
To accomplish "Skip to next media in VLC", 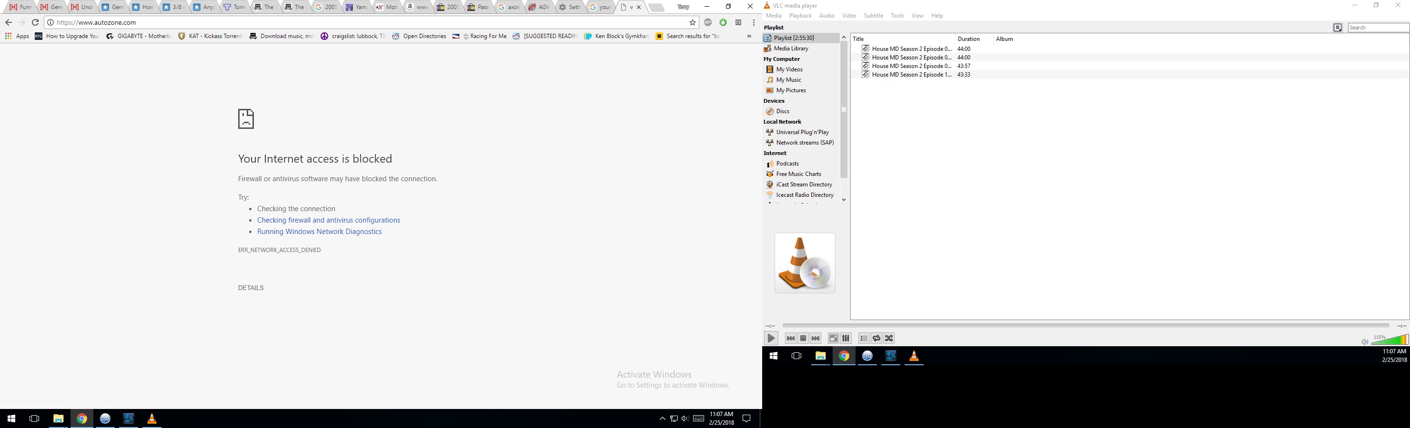I will pyautogui.click(x=816, y=338).
